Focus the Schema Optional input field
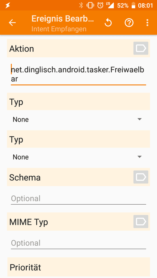 pyautogui.click(x=78, y=198)
